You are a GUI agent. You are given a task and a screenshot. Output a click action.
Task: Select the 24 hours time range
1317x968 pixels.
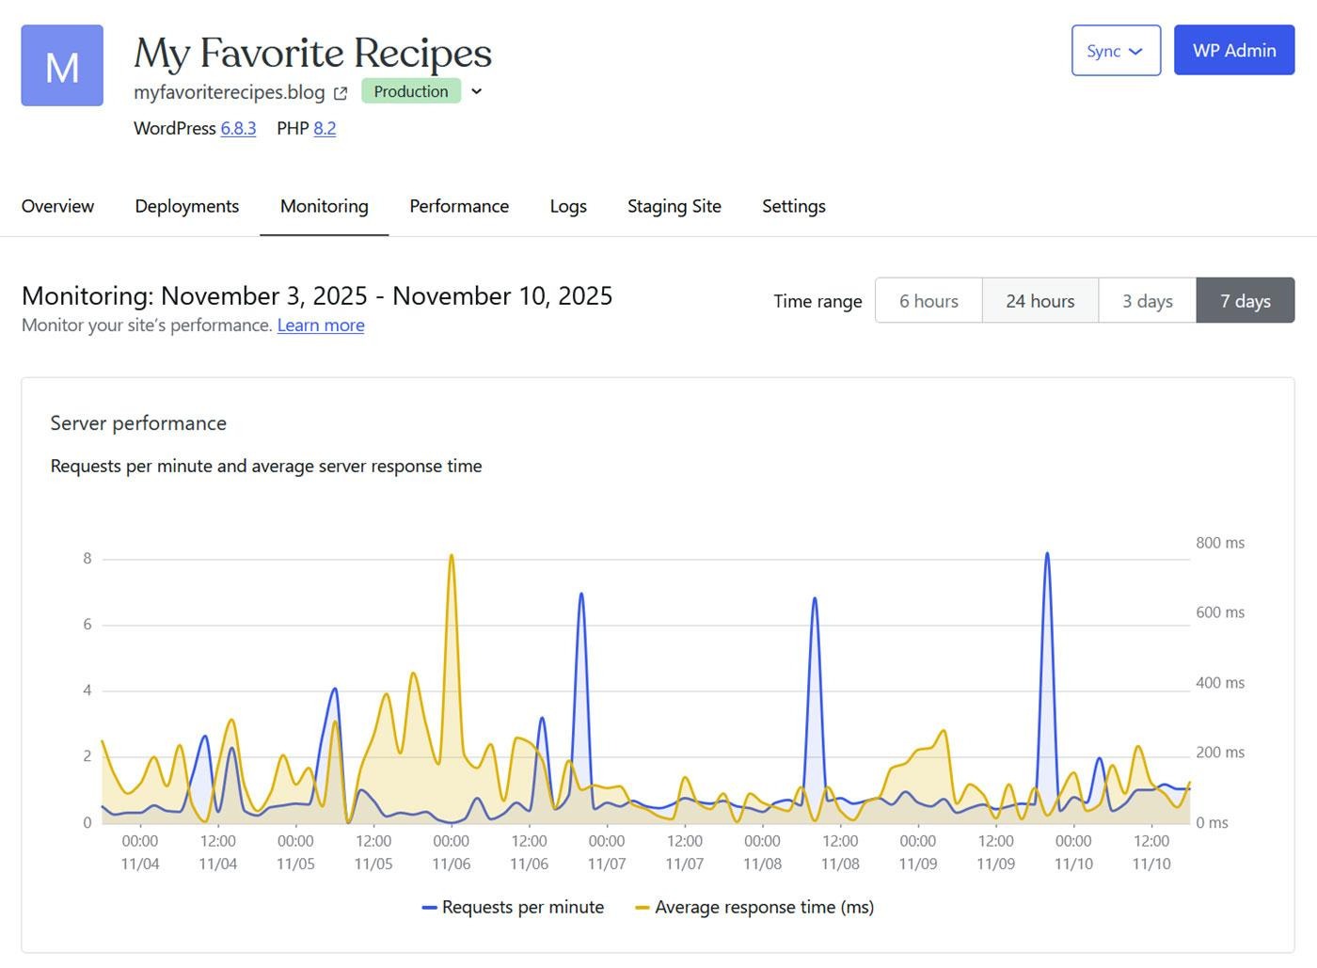1039,301
